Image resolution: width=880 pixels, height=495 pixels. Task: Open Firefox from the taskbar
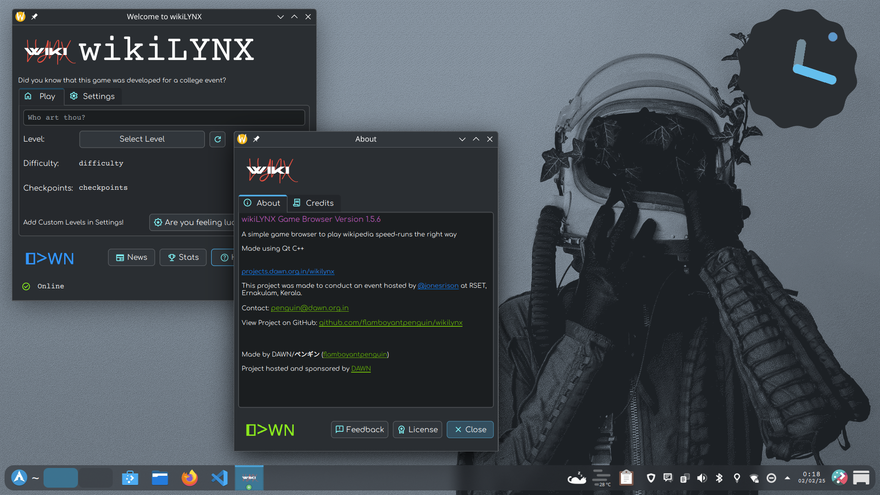(189, 478)
